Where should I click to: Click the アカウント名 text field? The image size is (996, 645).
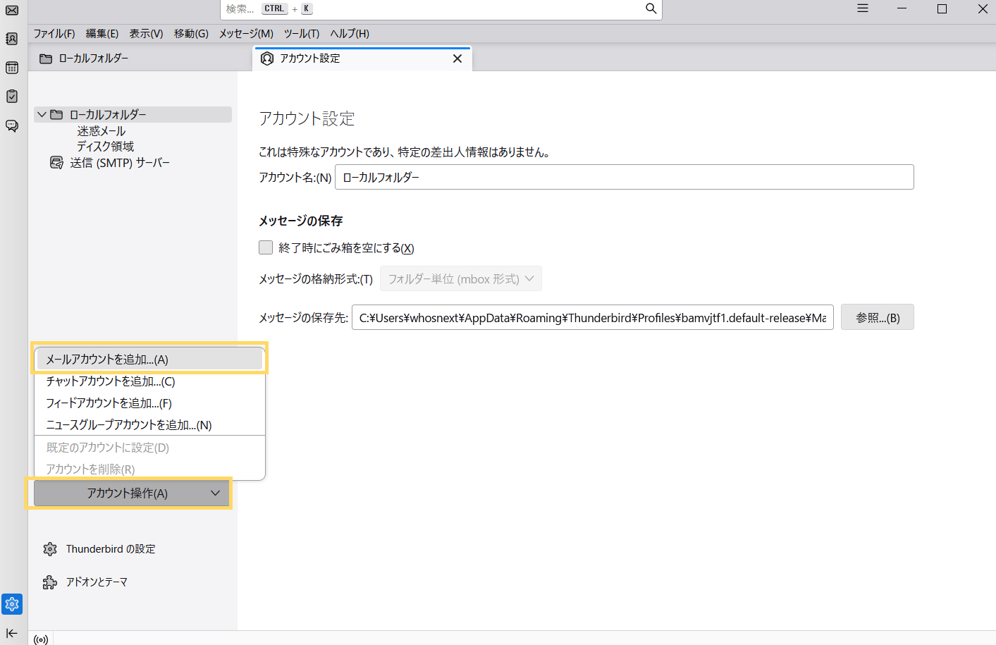[x=624, y=178]
